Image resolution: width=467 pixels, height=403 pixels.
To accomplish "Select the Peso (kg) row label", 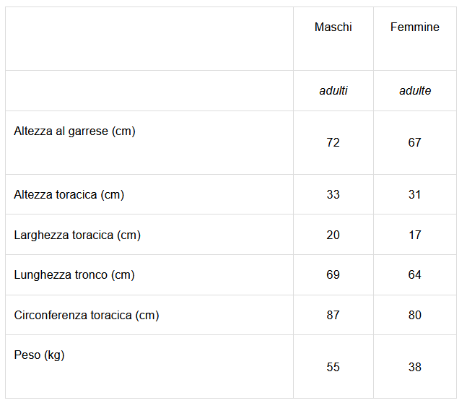I will (x=39, y=355).
